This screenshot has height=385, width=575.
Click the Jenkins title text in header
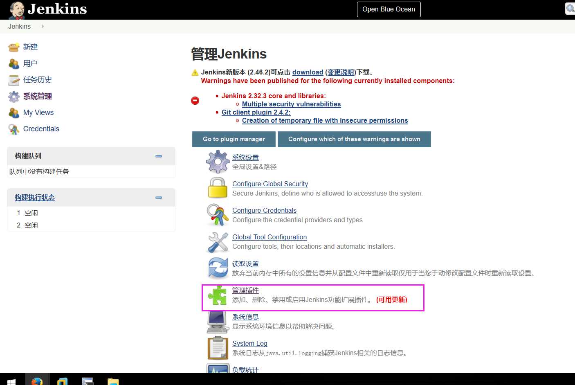click(57, 9)
